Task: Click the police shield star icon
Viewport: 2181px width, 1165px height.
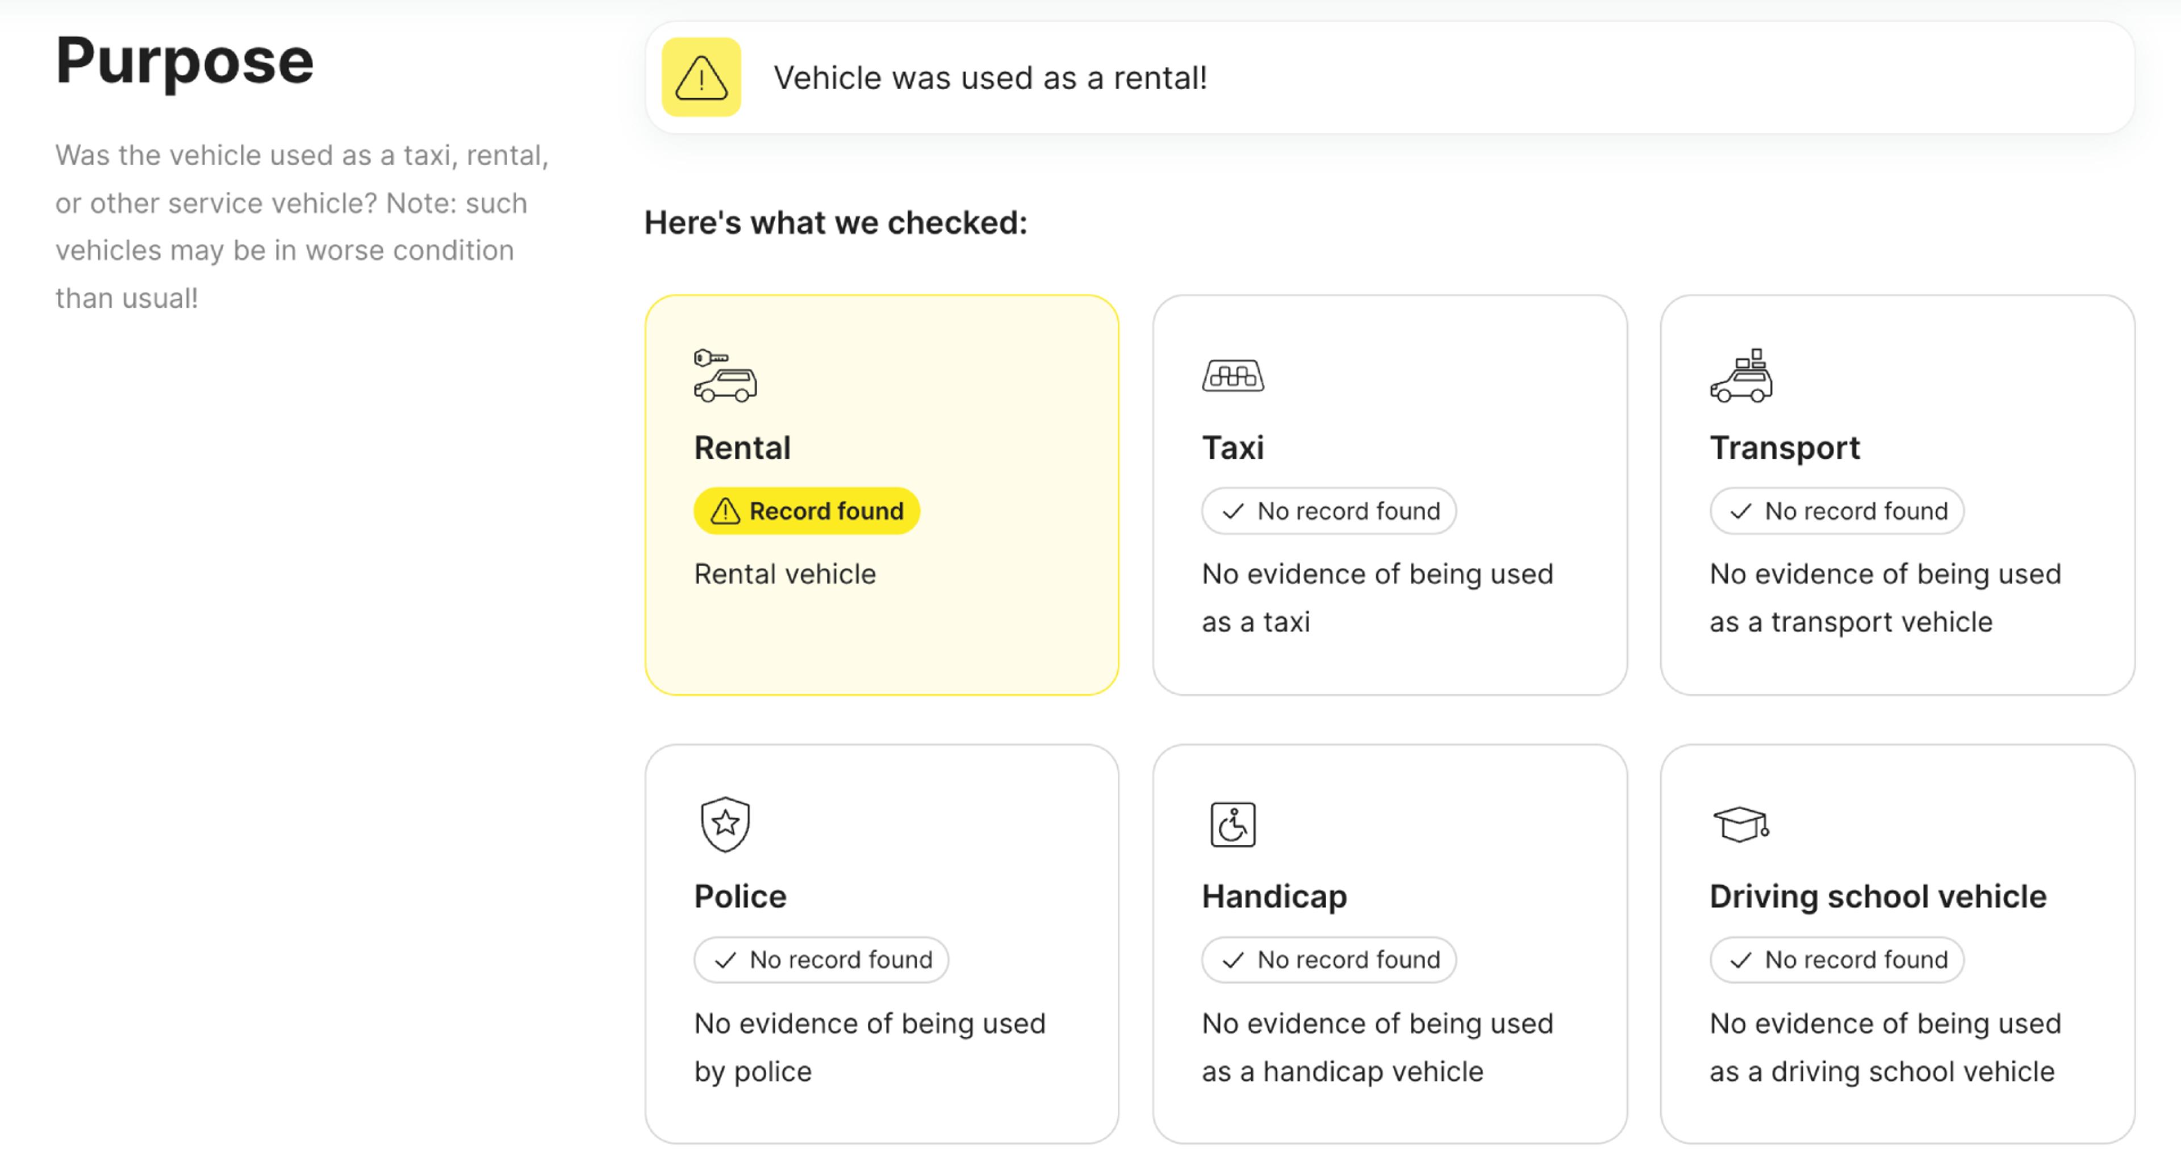Action: (x=725, y=824)
